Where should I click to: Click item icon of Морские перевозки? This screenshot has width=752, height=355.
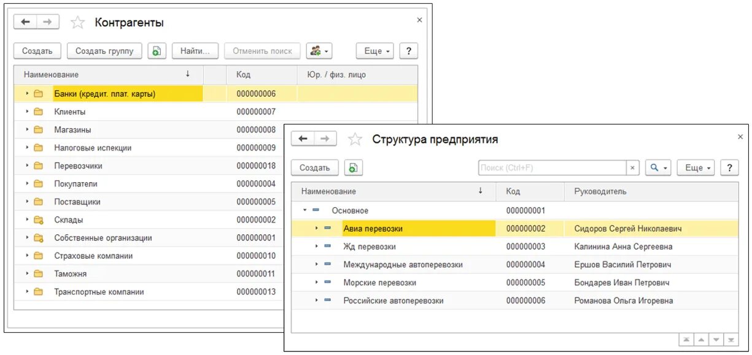point(327,283)
